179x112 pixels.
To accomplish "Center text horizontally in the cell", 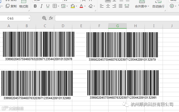I will coord(108,6).
